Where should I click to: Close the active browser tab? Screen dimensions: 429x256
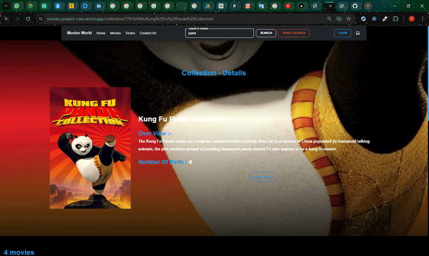[x=330, y=6]
